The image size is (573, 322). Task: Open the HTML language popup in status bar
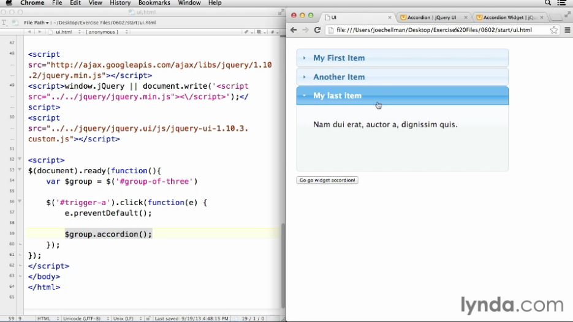[48, 319]
